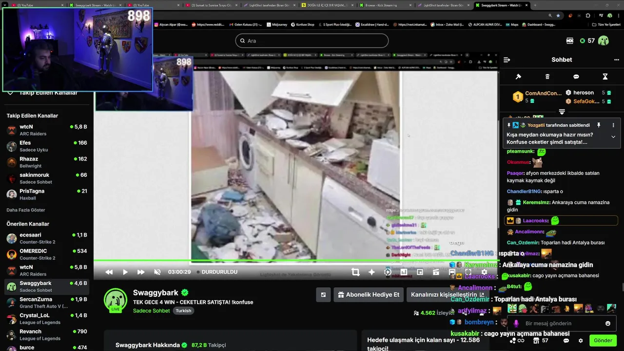624x351 pixels.
Task: Click the microphone icon in message box
Action: (516, 323)
